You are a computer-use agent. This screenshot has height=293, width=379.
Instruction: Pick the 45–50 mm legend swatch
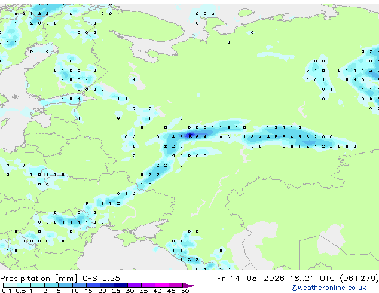pyautogui.click(x=176, y=285)
